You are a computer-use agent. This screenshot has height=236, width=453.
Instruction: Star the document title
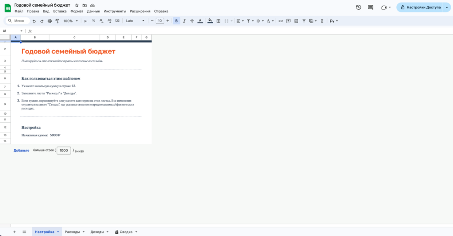coord(77,5)
